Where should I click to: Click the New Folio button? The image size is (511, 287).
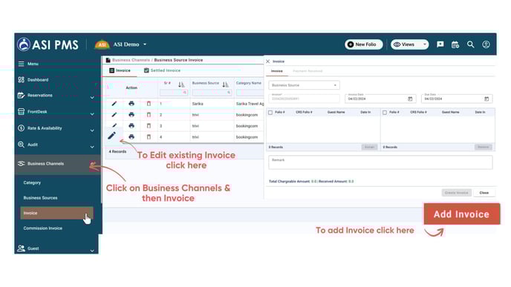click(x=363, y=44)
